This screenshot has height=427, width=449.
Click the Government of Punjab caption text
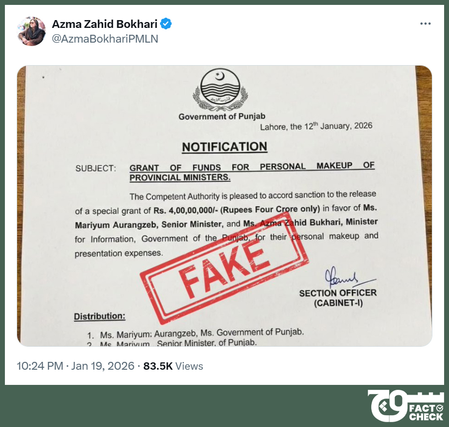(222, 117)
